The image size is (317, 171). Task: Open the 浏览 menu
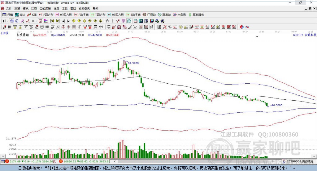(x=17, y=8)
